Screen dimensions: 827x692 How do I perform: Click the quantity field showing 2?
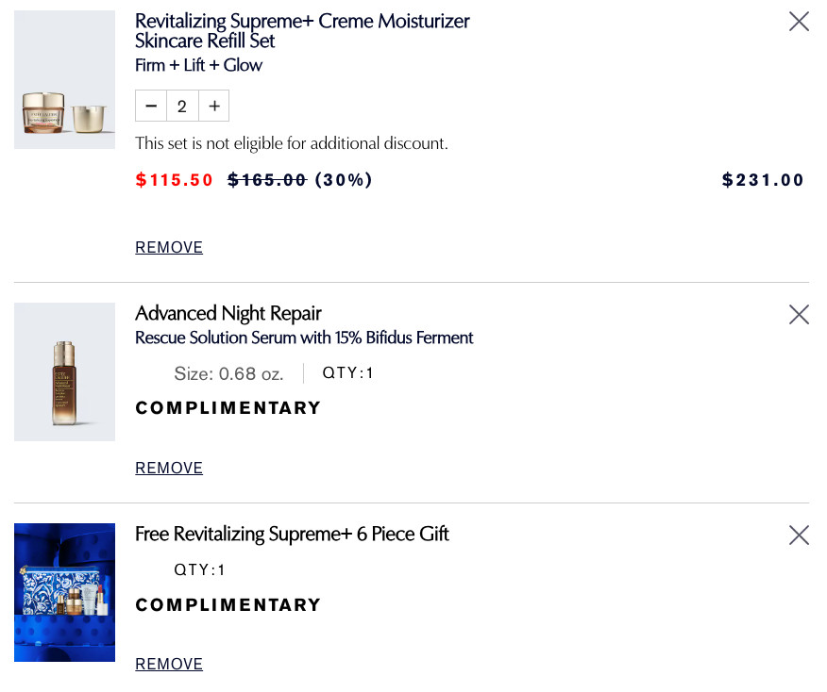point(182,107)
